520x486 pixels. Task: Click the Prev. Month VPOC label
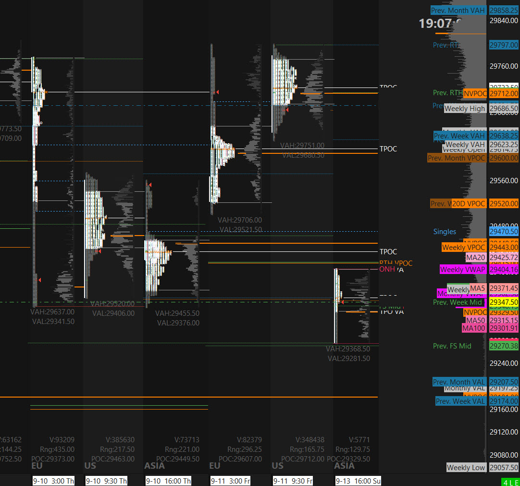(x=457, y=158)
